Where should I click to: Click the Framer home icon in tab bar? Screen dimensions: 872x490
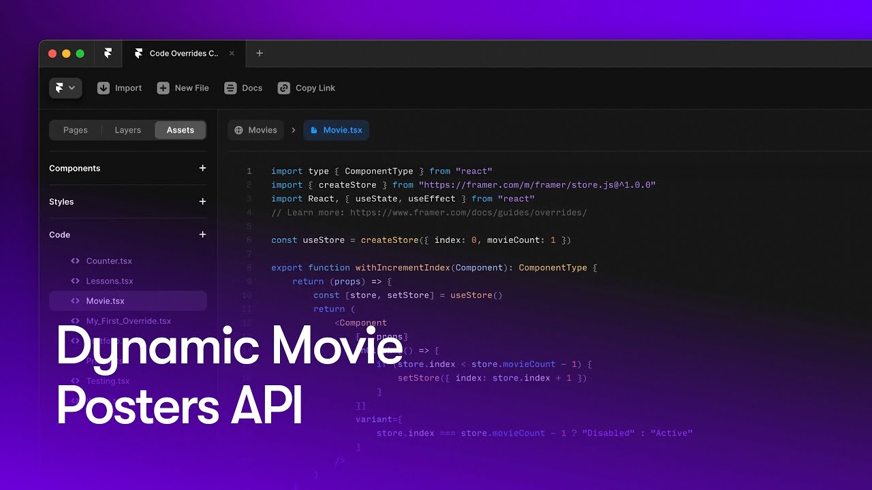(108, 53)
